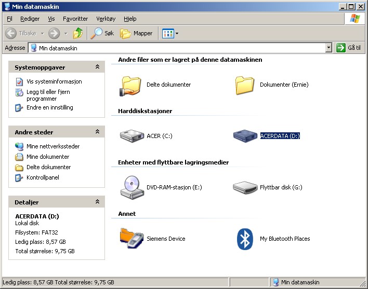Collapse the Detaljer panel

pos(97,202)
